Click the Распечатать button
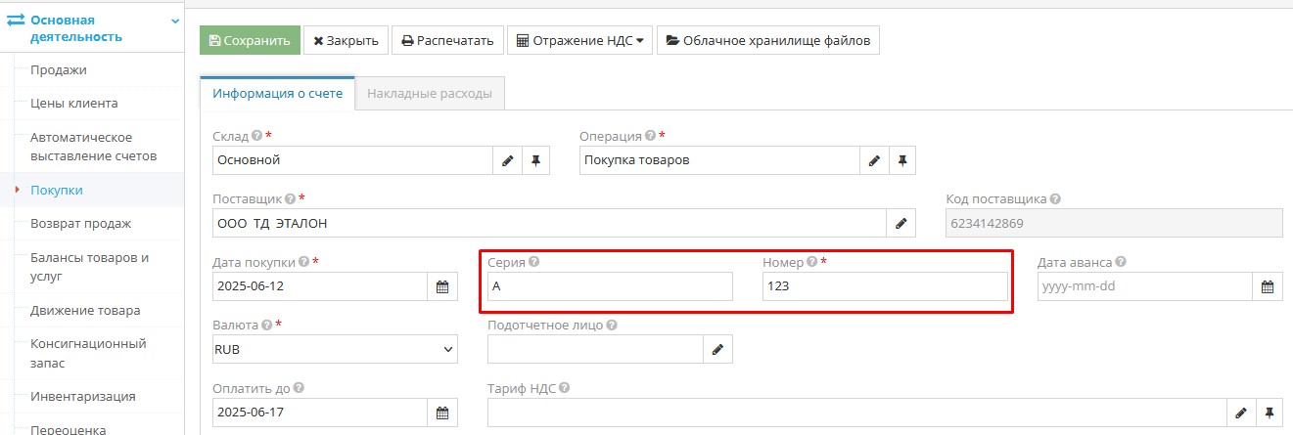Viewport: 1293px width, 435px height. [448, 41]
